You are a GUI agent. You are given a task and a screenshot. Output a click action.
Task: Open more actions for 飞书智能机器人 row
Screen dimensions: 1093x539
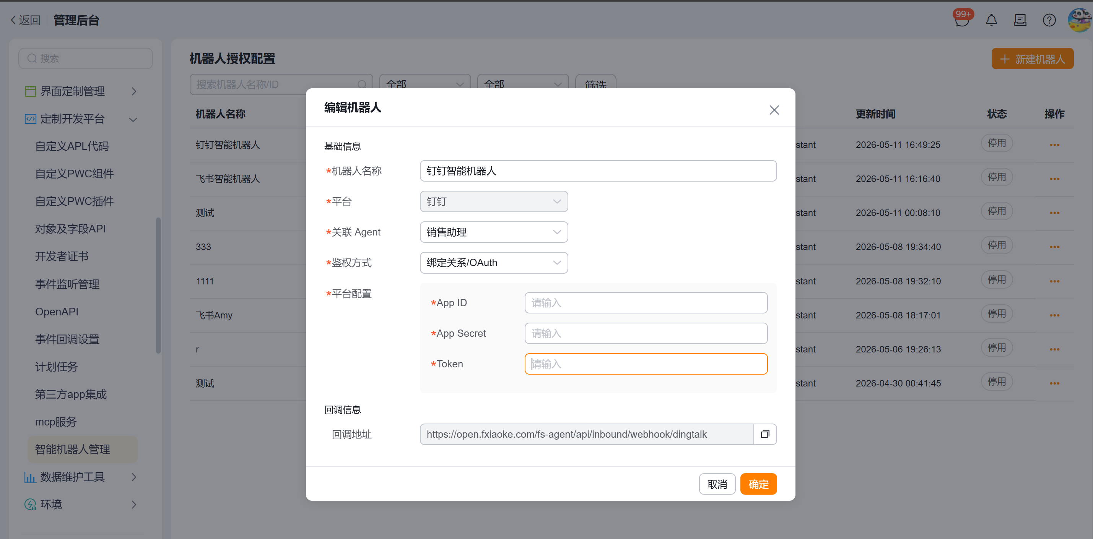point(1054,179)
